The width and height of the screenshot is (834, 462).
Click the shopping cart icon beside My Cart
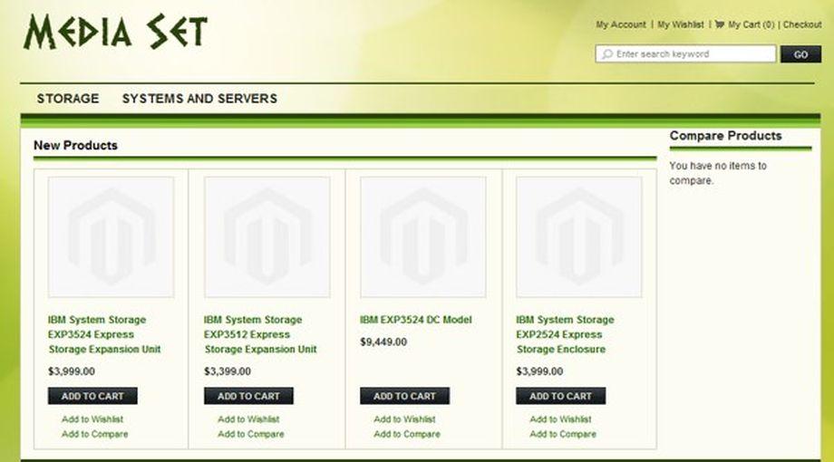(x=720, y=24)
